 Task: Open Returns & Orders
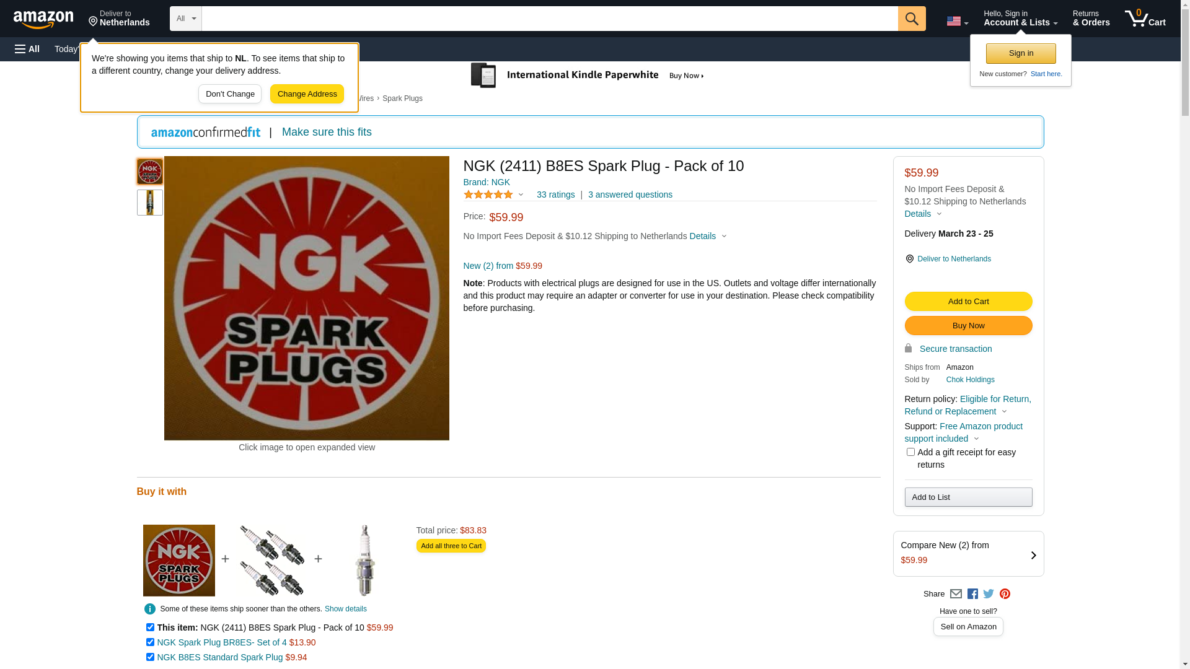tap(1091, 19)
